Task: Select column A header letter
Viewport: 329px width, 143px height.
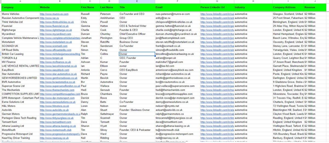Action: [20, 1]
